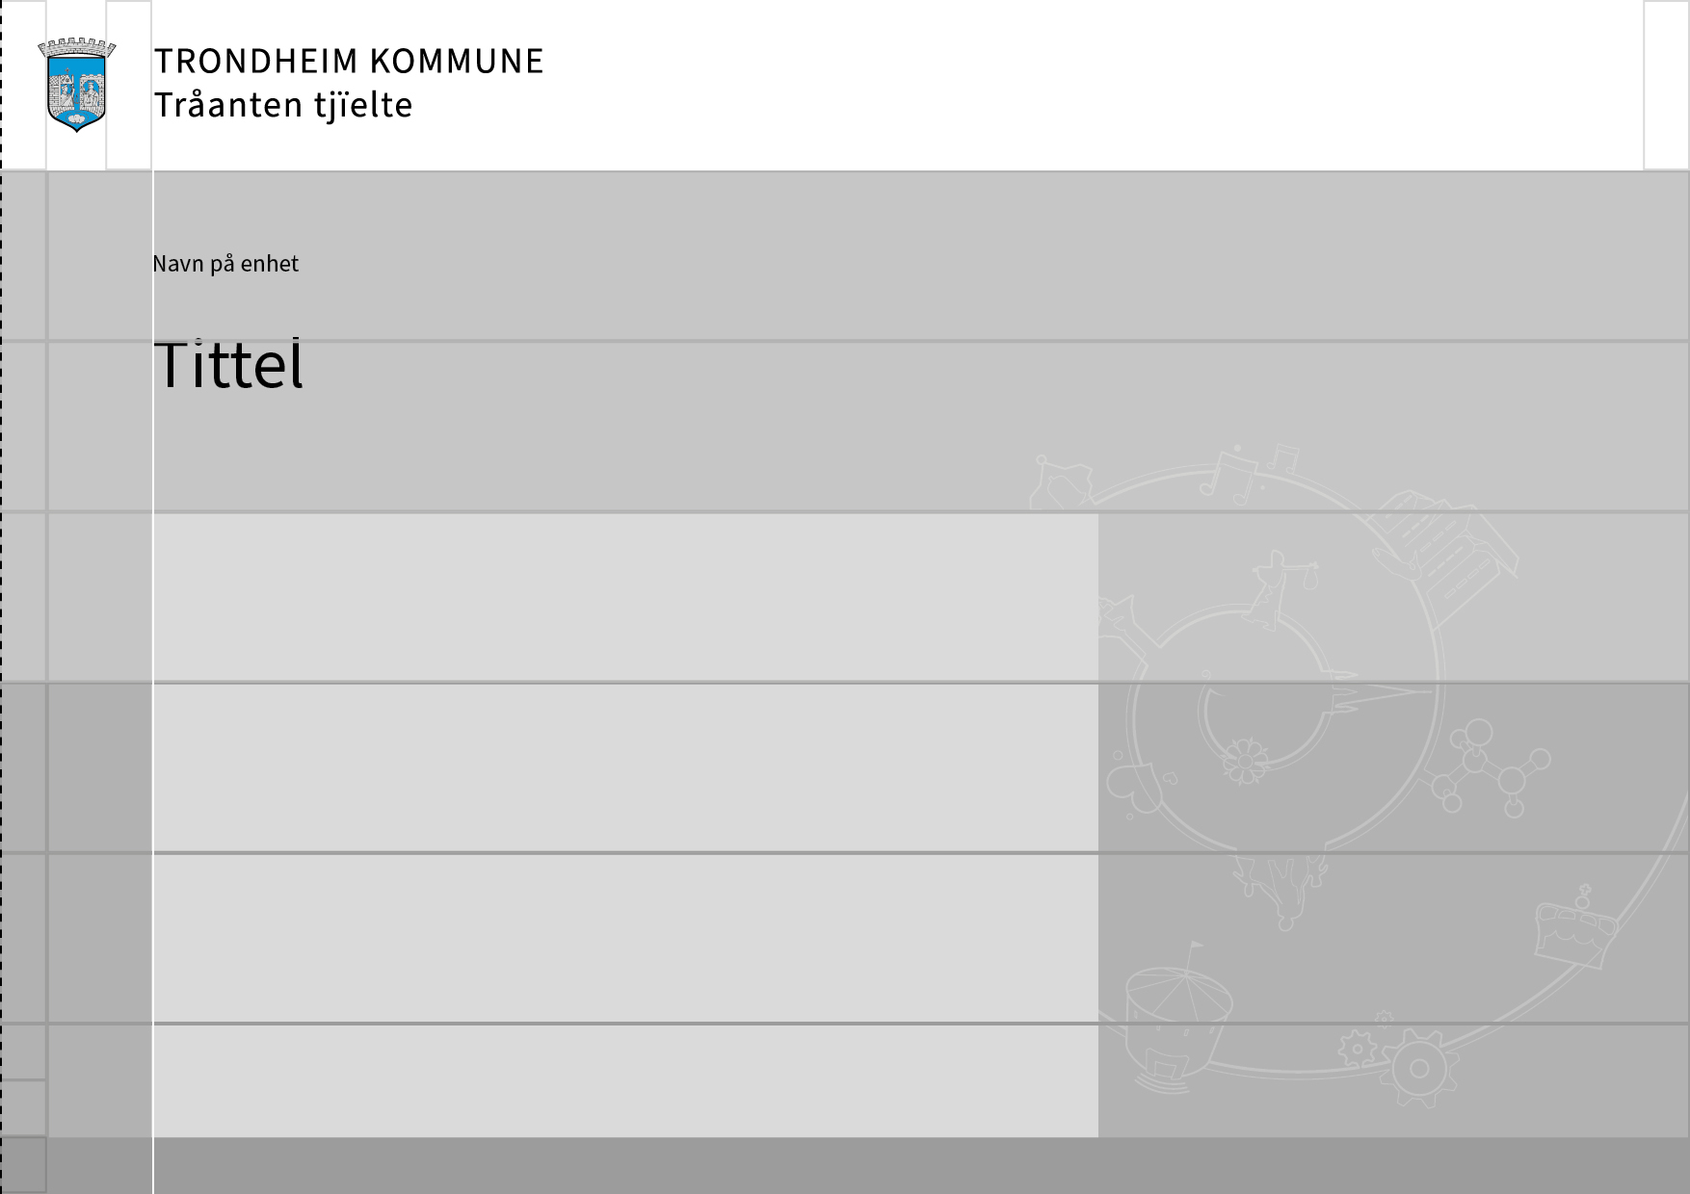Click inside the light gray content box
Image resolution: width=1690 pixels, height=1194 pixels.
click(x=624, y=770)
